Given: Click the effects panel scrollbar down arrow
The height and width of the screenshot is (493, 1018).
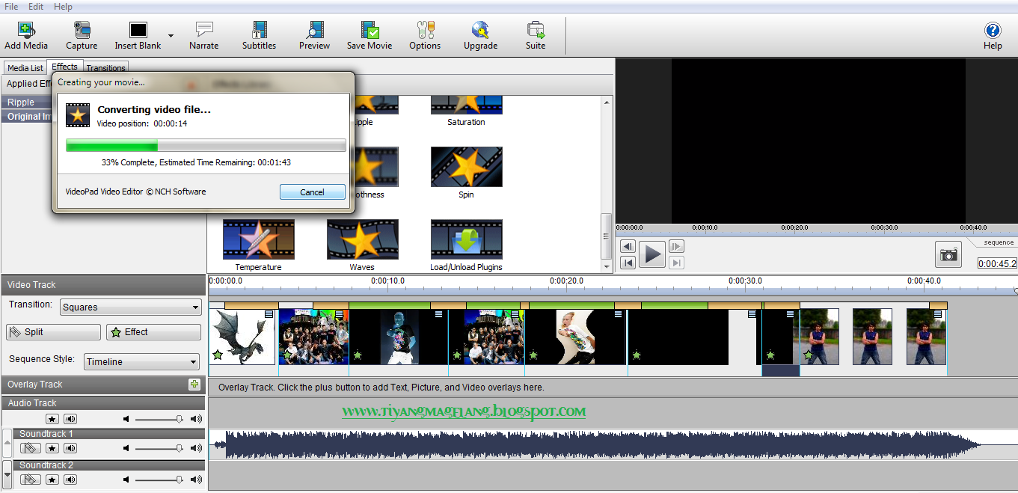Looking at the screenshot, I should click(x=606, y=266).
